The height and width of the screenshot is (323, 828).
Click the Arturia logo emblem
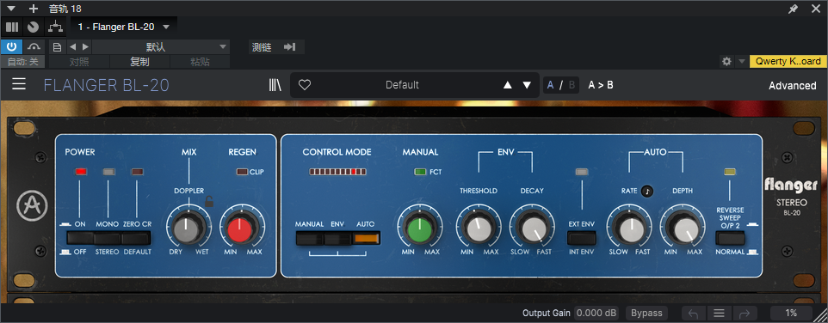coord(32,206)
